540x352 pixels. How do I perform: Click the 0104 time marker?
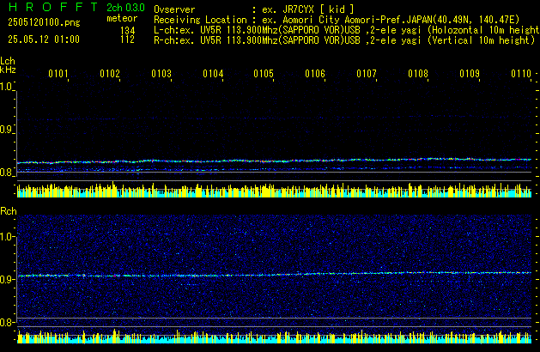(213, 74)
